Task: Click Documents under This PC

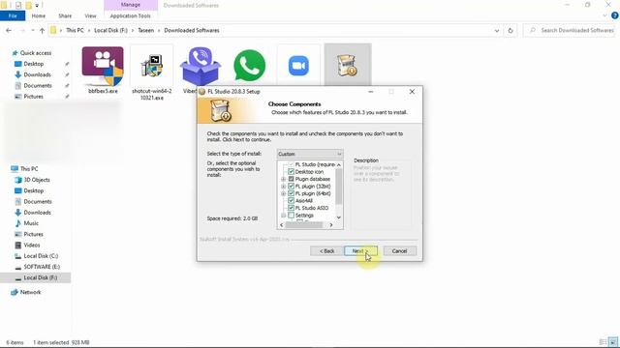Action: point(38,202)
